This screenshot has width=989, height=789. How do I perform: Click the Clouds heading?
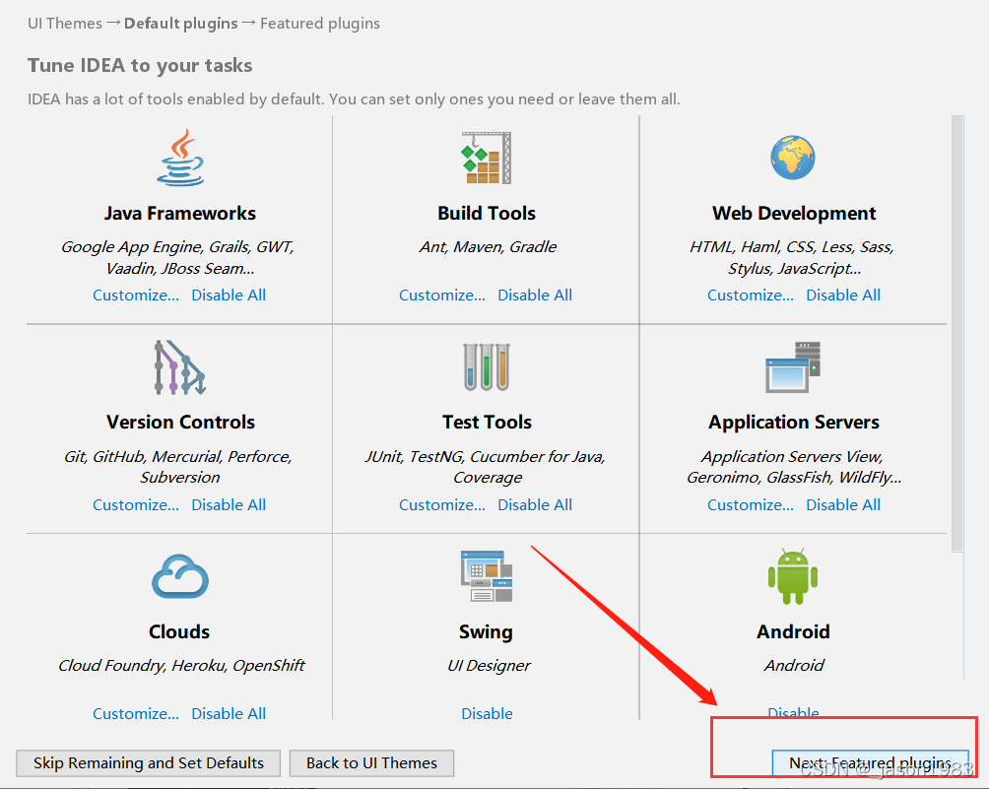coord(179,632)
